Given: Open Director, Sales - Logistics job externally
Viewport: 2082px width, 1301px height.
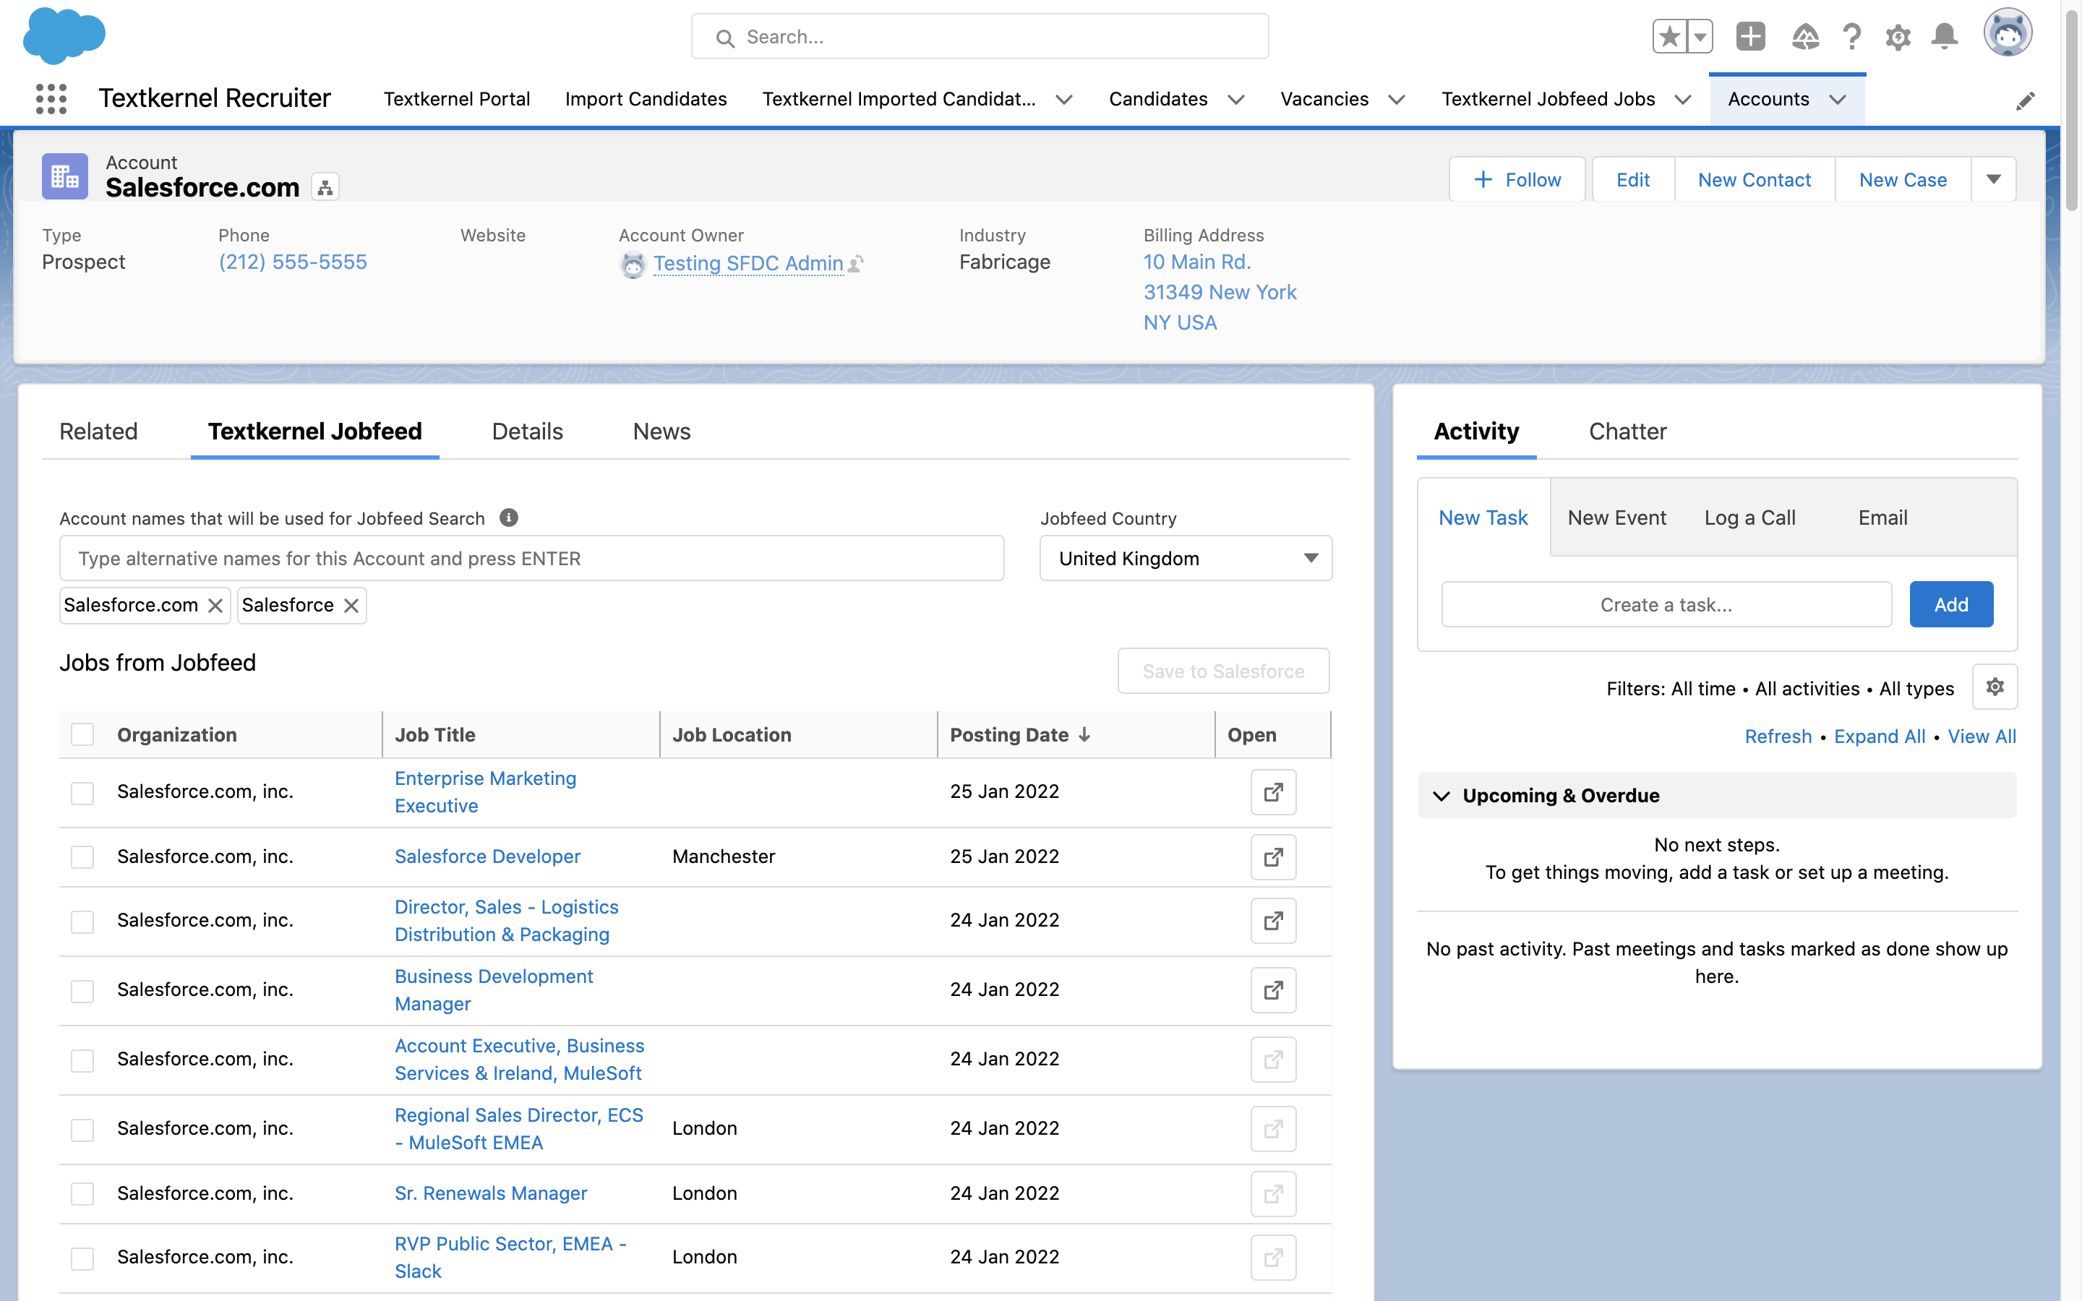Looking at the screenshot, I should coord(1273,921).
